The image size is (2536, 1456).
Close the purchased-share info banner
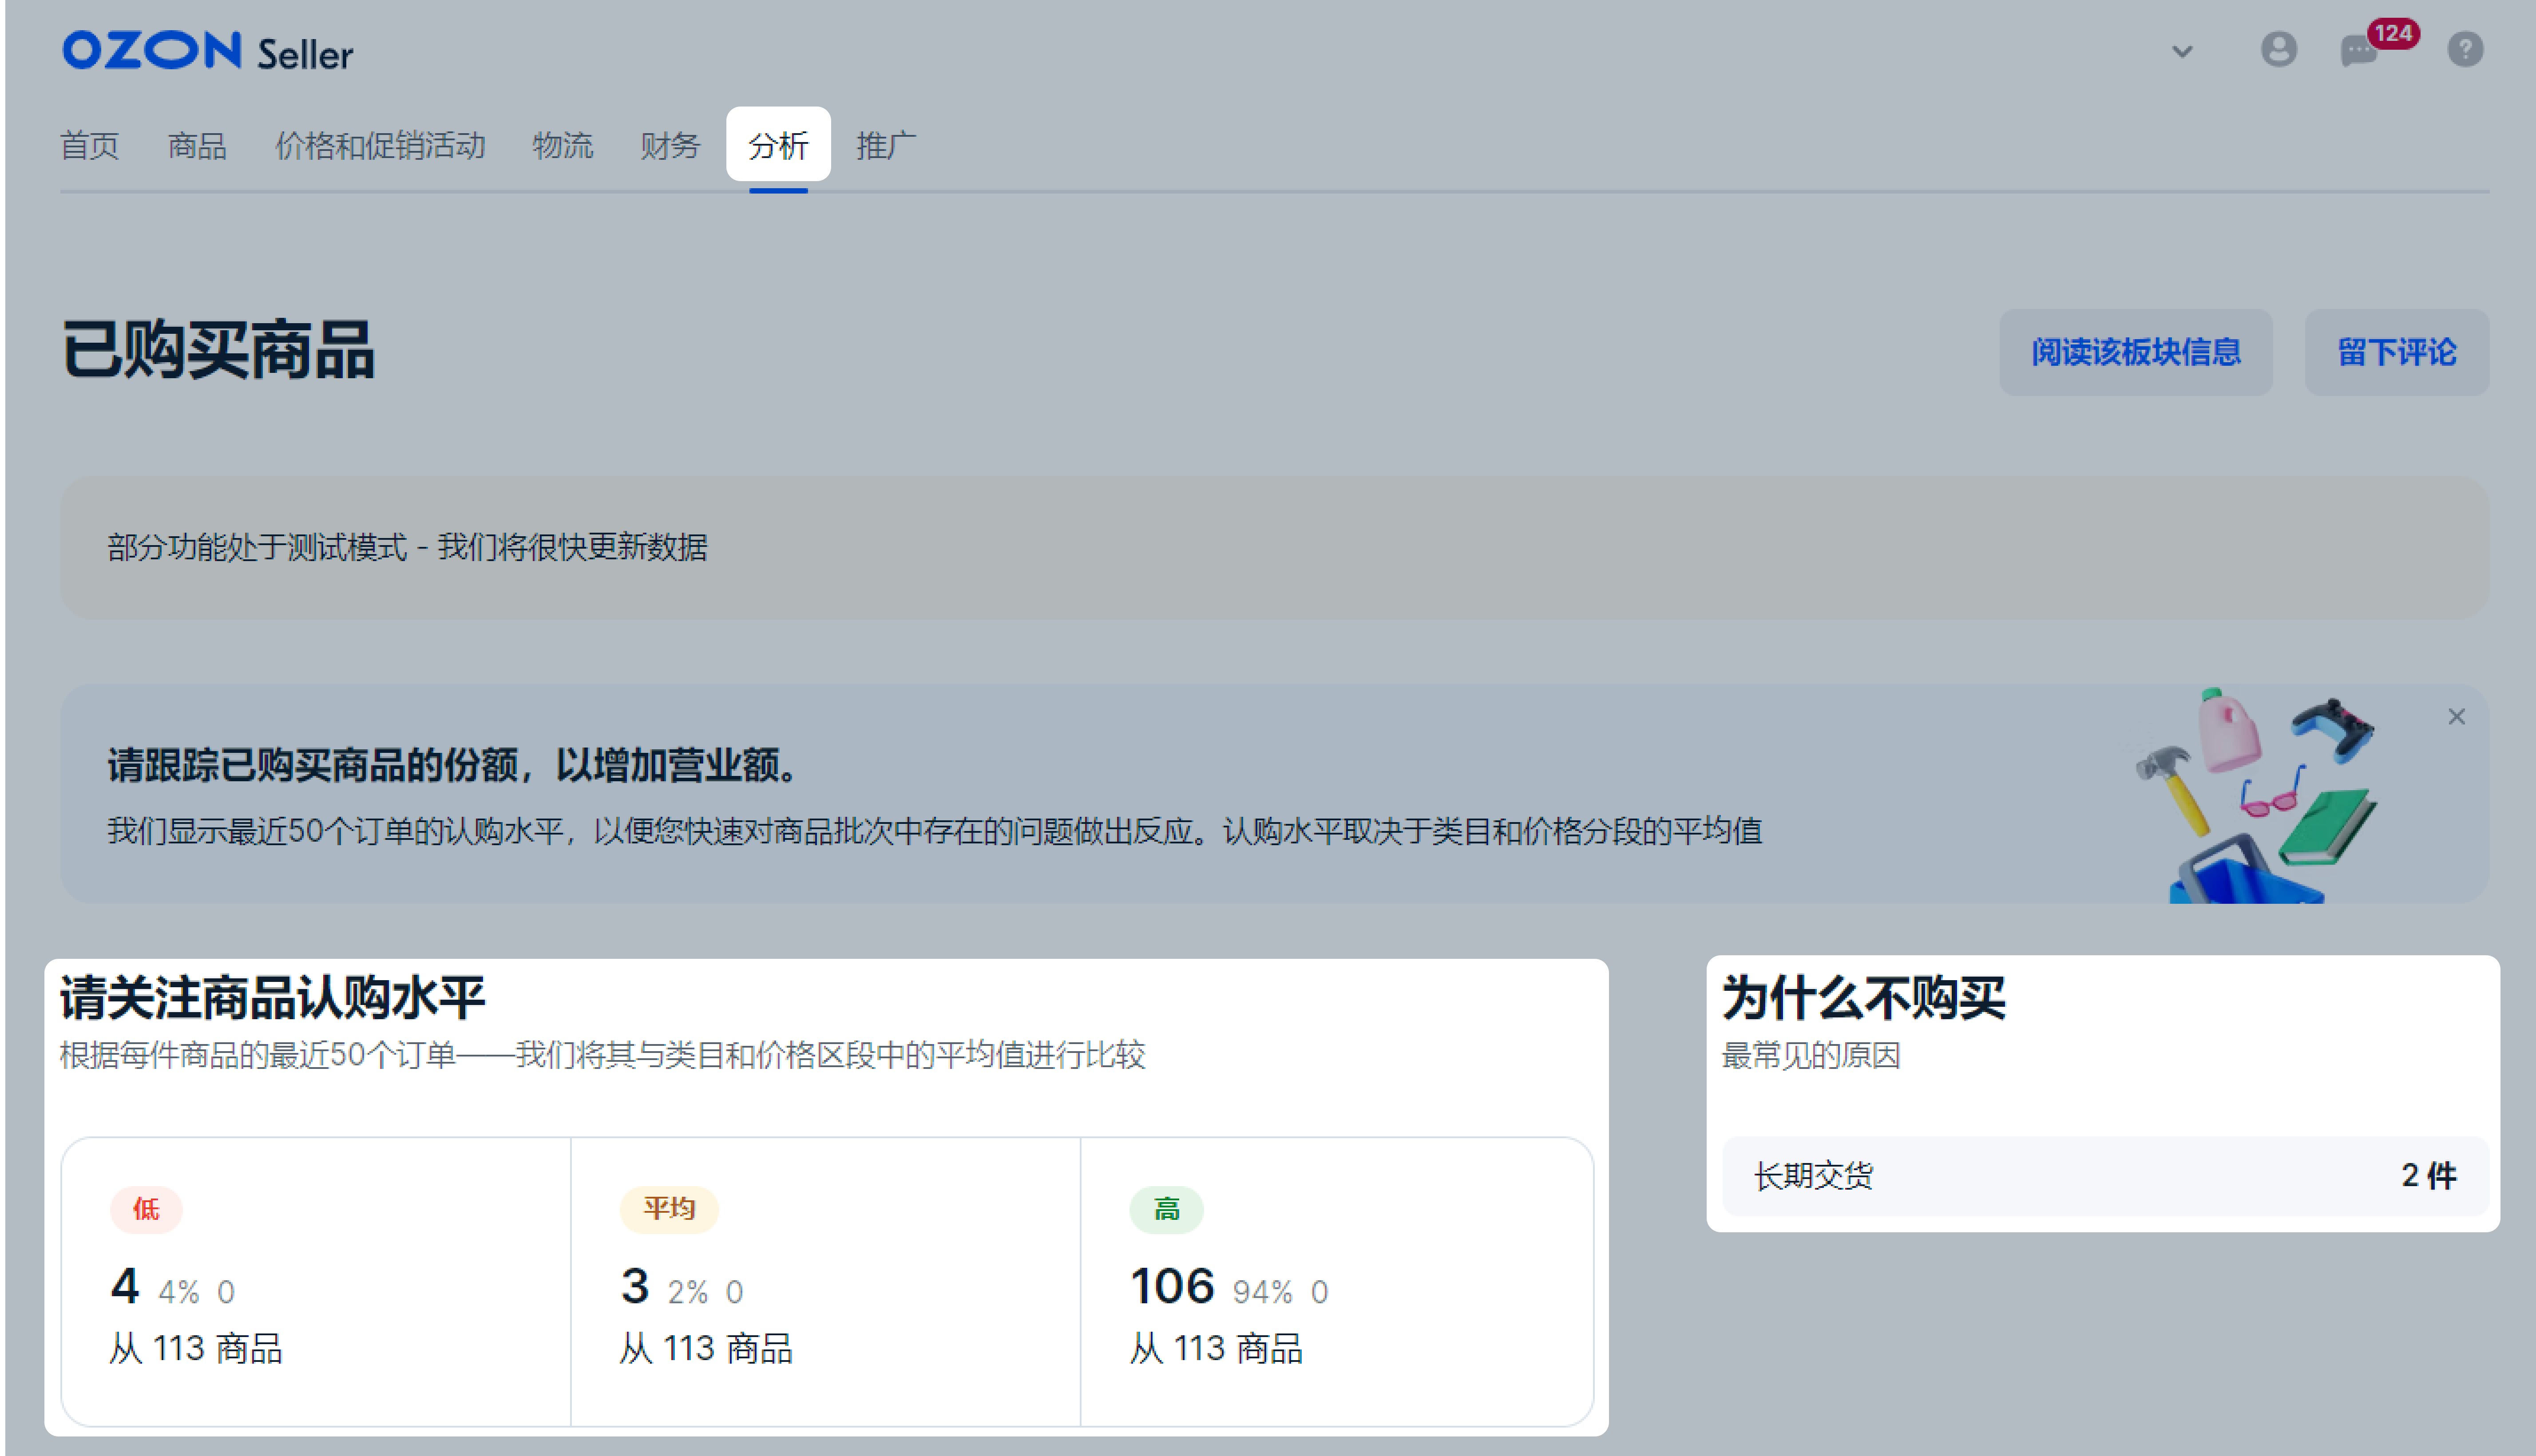click(2456, 717)
